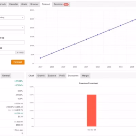Viewport: 136px width, 136px height.
Task: Show the Balance chart tab
Action: coord(52,76)
